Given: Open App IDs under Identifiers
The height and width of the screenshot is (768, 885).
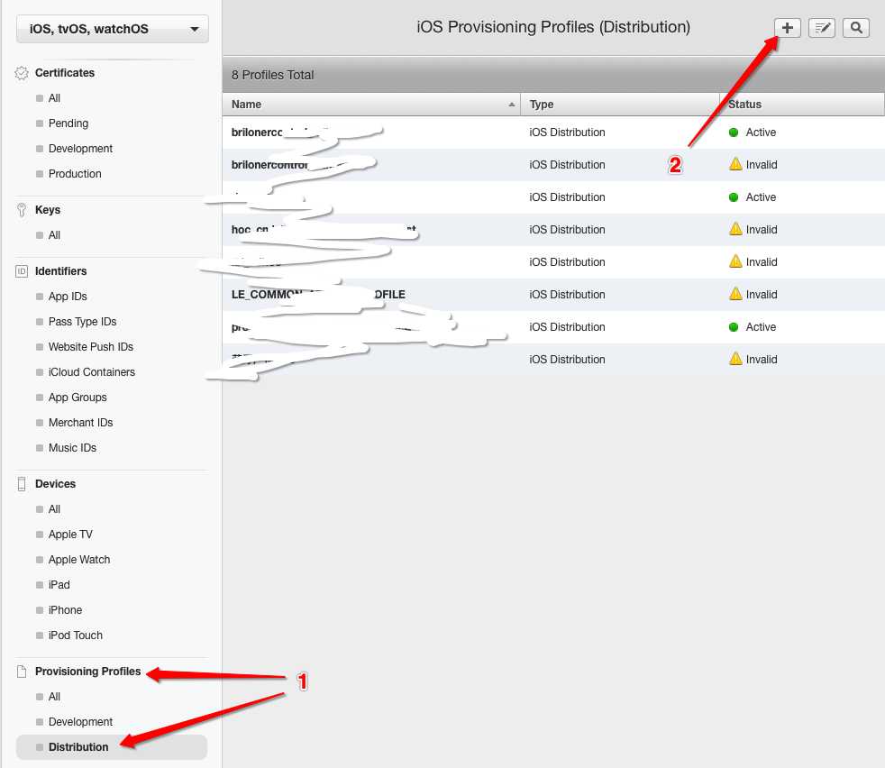Looking at the screenshot, I should point(68,297).
